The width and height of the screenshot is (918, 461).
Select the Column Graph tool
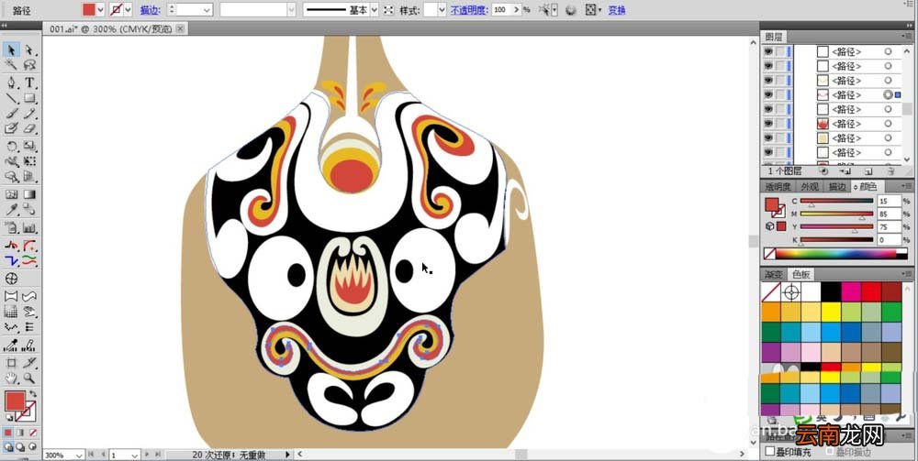point(29,228)
